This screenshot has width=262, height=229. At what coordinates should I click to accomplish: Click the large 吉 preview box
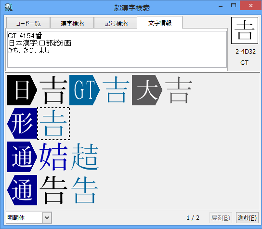coord(245,30)
